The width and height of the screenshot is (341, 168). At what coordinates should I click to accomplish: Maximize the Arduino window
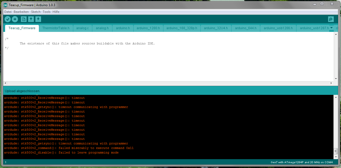[x=322, y=4]
